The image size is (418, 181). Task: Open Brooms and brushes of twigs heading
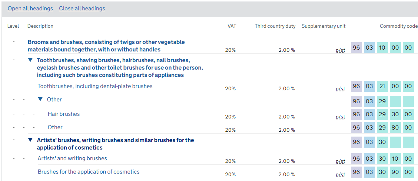coord(106,46)
